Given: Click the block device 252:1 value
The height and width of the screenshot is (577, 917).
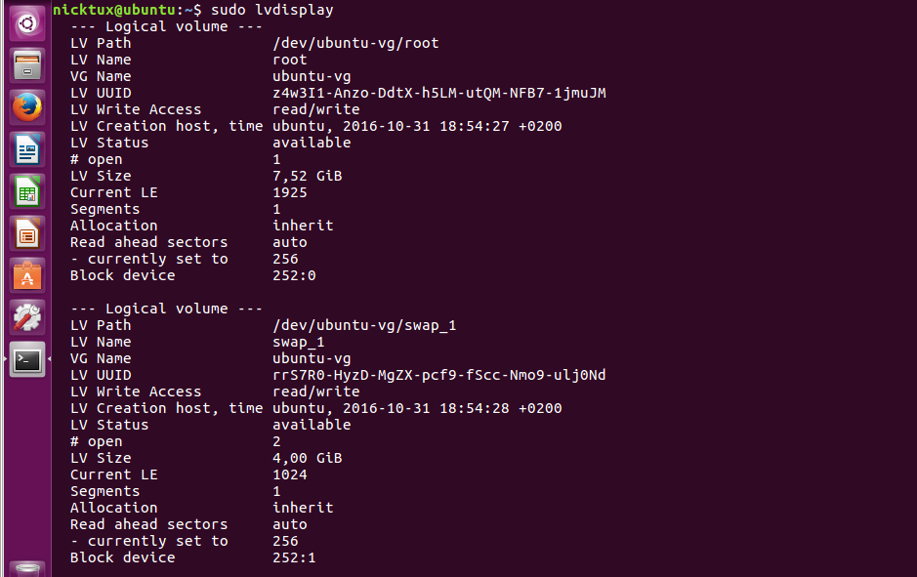Looking at the screenshot, I should click(294, 557).
